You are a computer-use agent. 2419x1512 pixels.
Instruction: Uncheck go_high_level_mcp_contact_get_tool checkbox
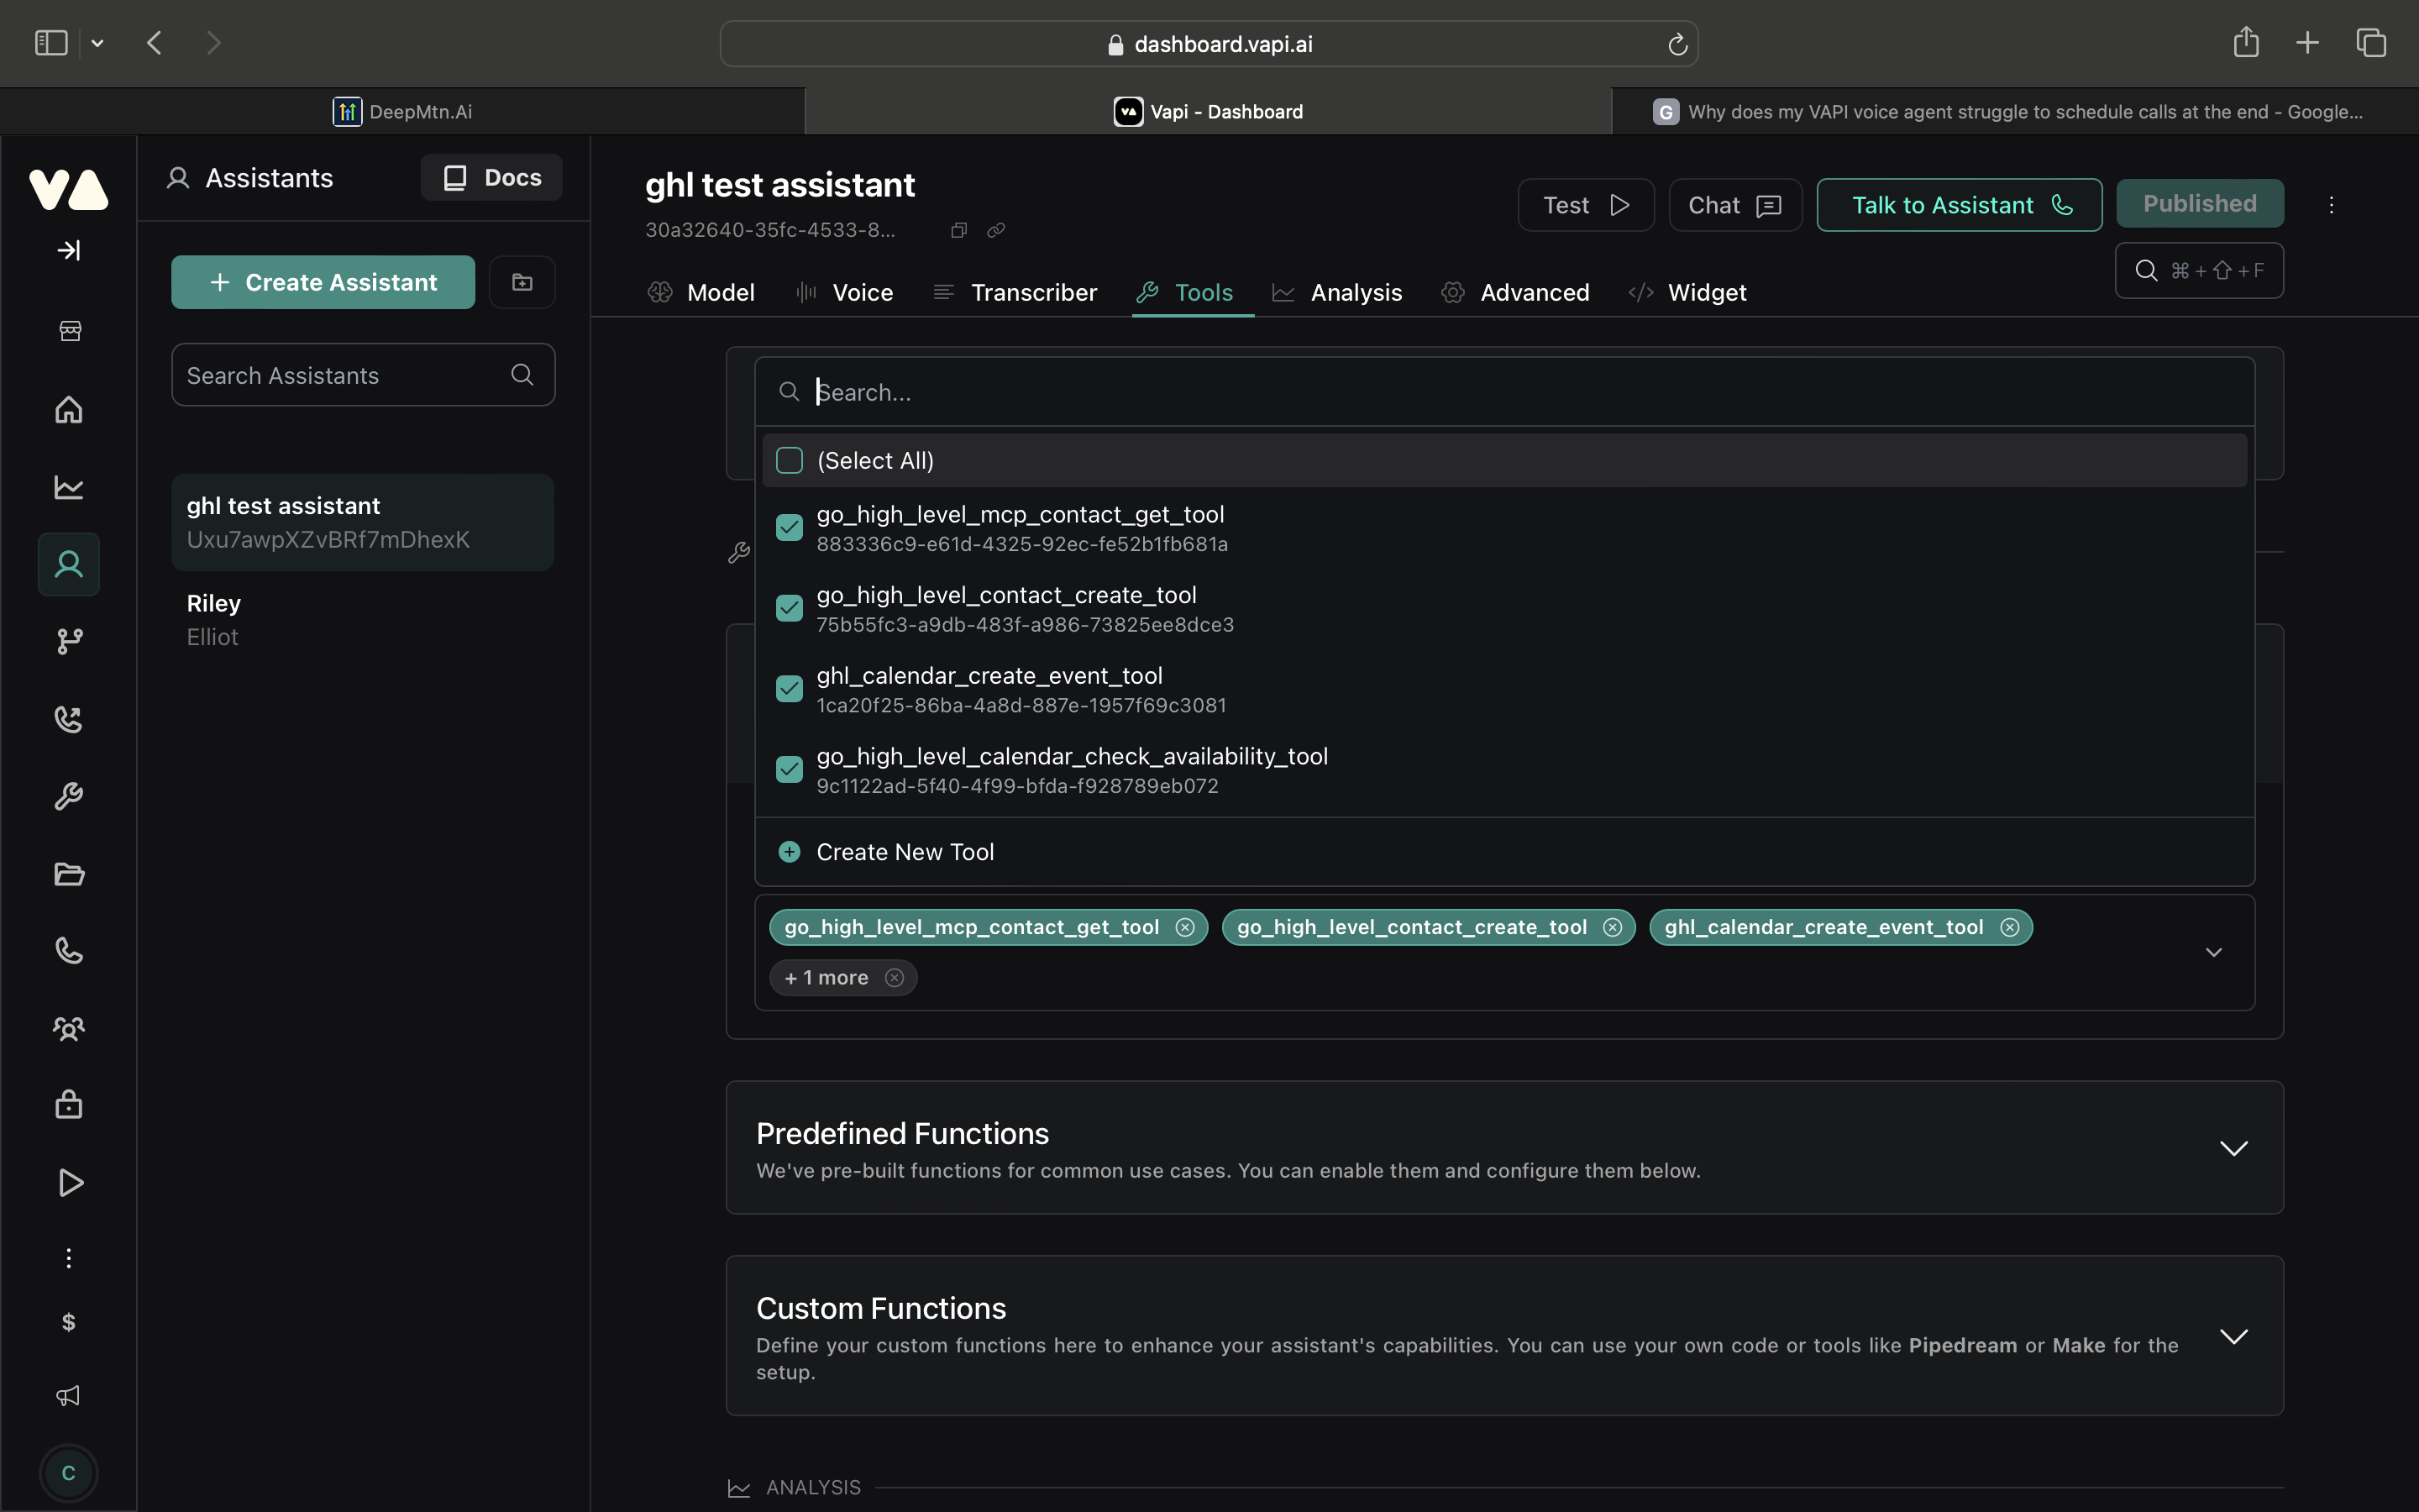(790, 527)
